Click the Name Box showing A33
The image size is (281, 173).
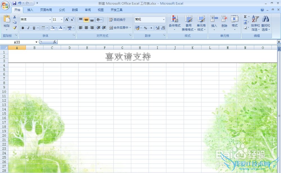point(17,42)
